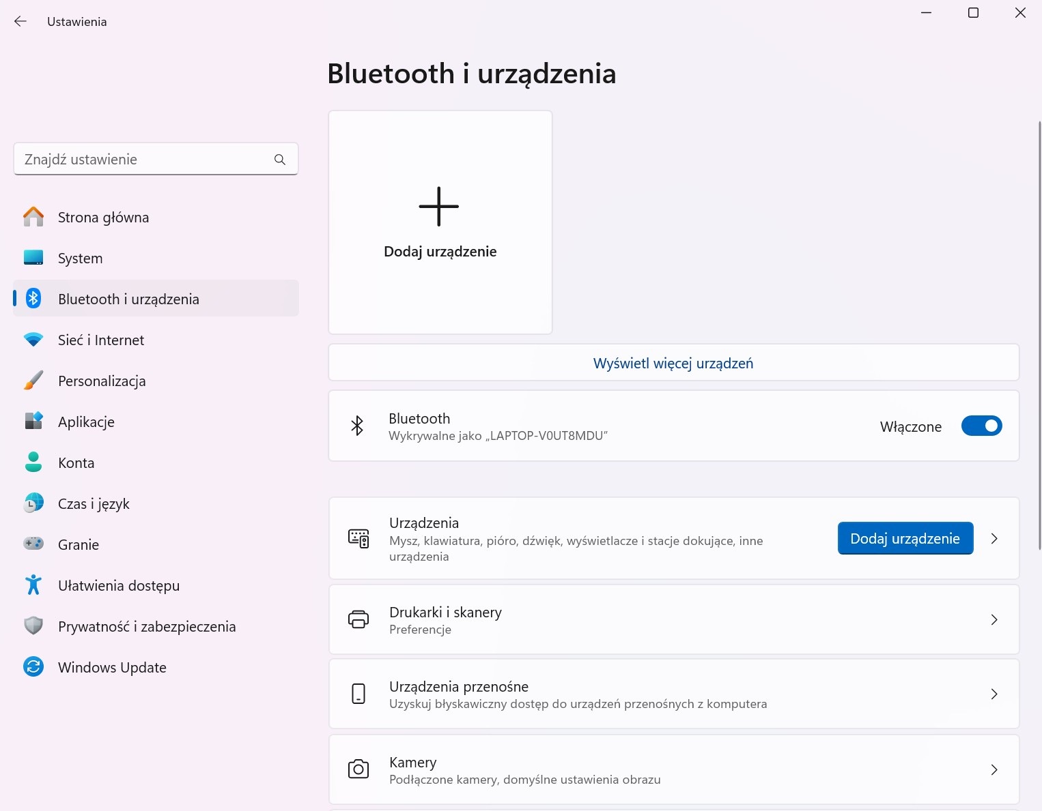Click the Wyświetl więcej urządzeń link
The width and height of the screenshot is (1042, 811).
673,362
